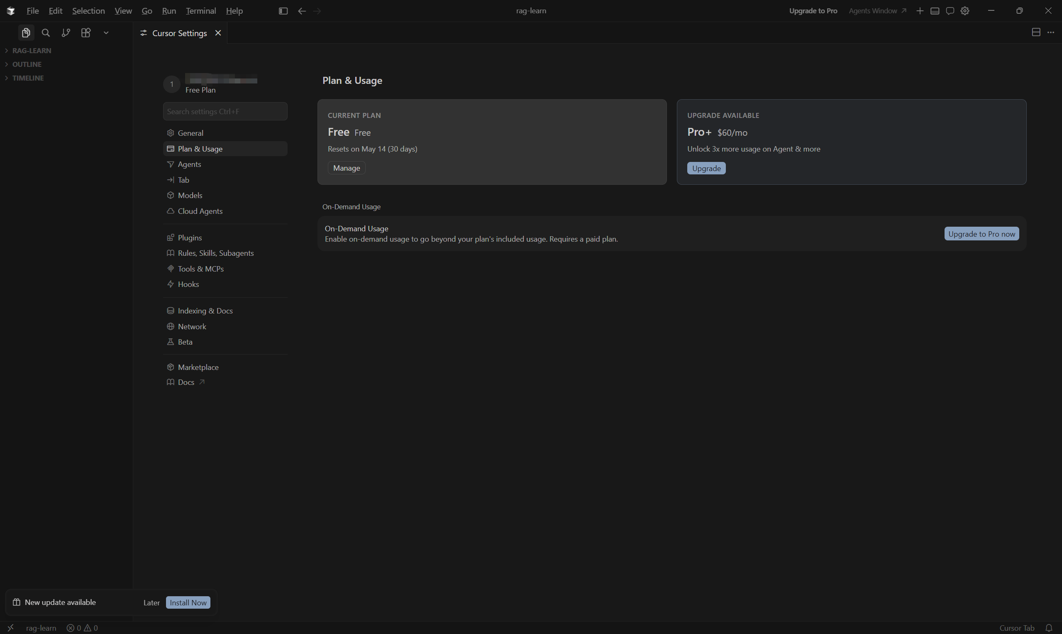This screenshot has height=634, width=1062.
Task: Click the Pro+ Upgrade button
Action: point(706,168)
